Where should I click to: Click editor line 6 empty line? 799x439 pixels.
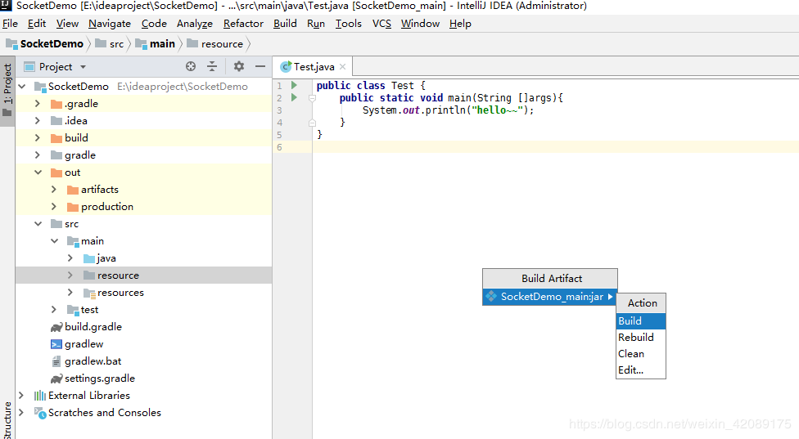click(x=555, y=147)
